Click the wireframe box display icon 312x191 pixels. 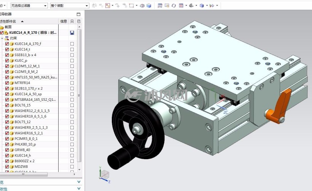[x=142, y=6]
